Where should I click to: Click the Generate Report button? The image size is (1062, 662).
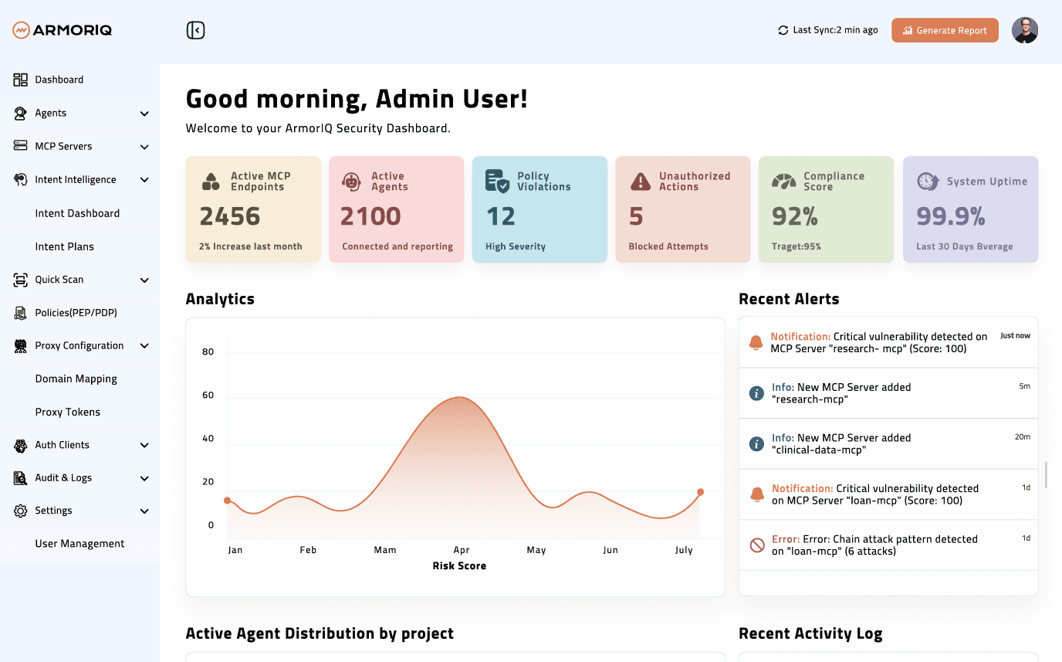(x=945, y=30)
